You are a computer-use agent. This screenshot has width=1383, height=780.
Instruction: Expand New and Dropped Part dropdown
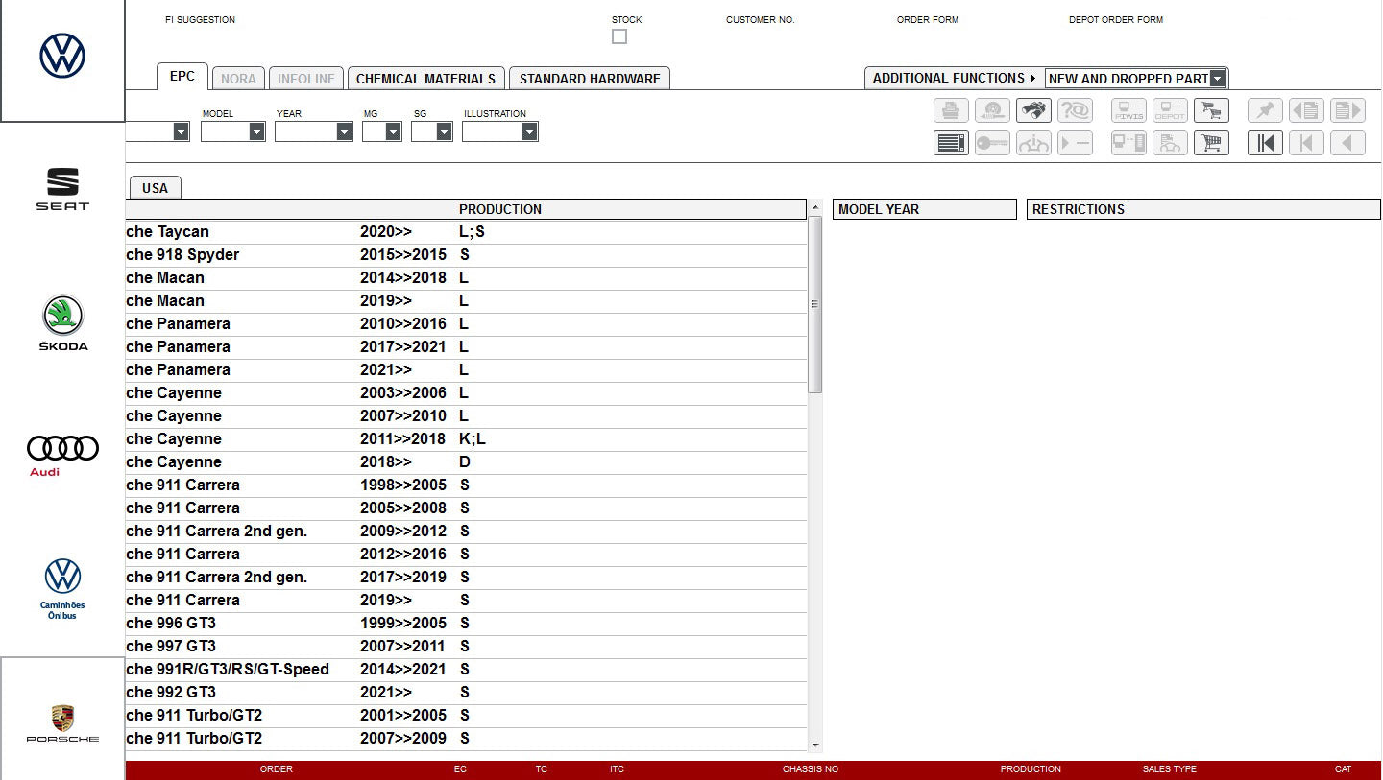tap(1217, 79)
